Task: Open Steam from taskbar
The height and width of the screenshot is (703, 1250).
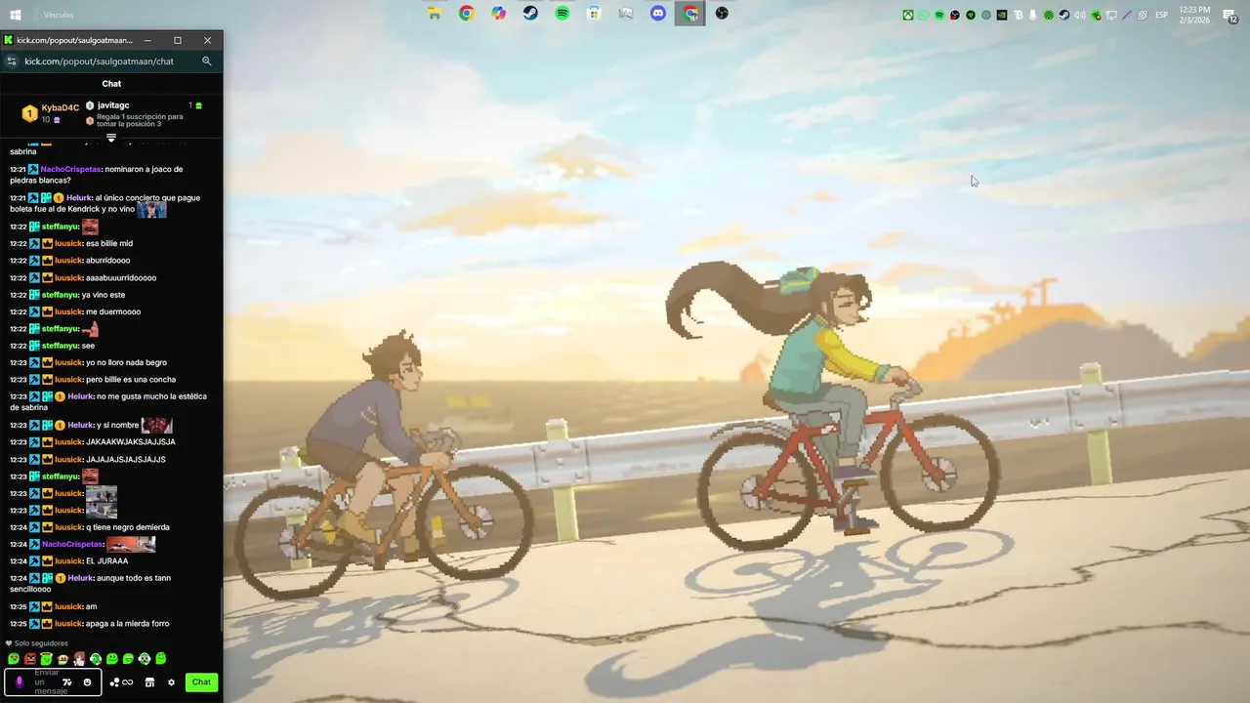Action: pos(530,14)
